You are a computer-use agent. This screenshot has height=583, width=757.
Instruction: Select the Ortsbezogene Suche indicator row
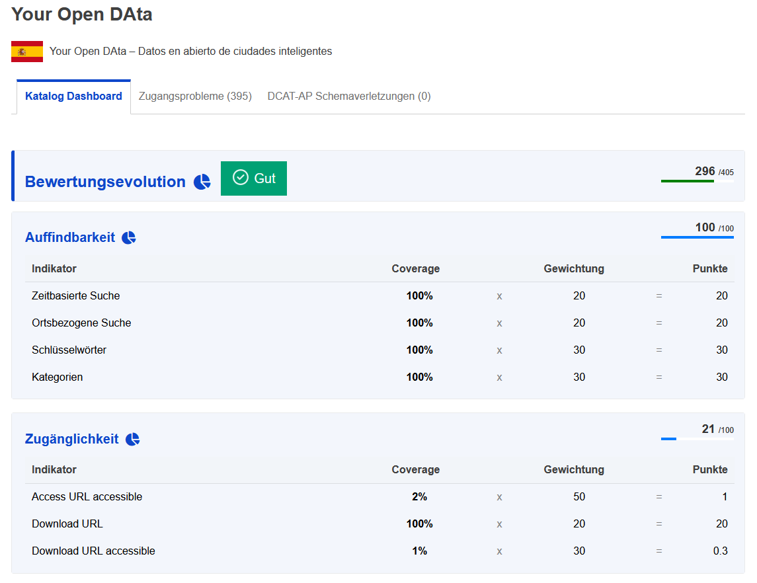379,323
